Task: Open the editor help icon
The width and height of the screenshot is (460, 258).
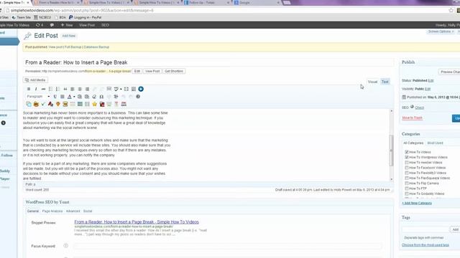Action: point(138,97)
